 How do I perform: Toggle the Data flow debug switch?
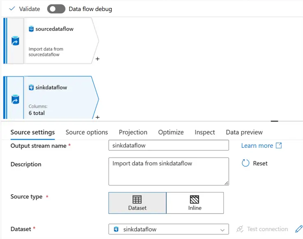(56, 9)
